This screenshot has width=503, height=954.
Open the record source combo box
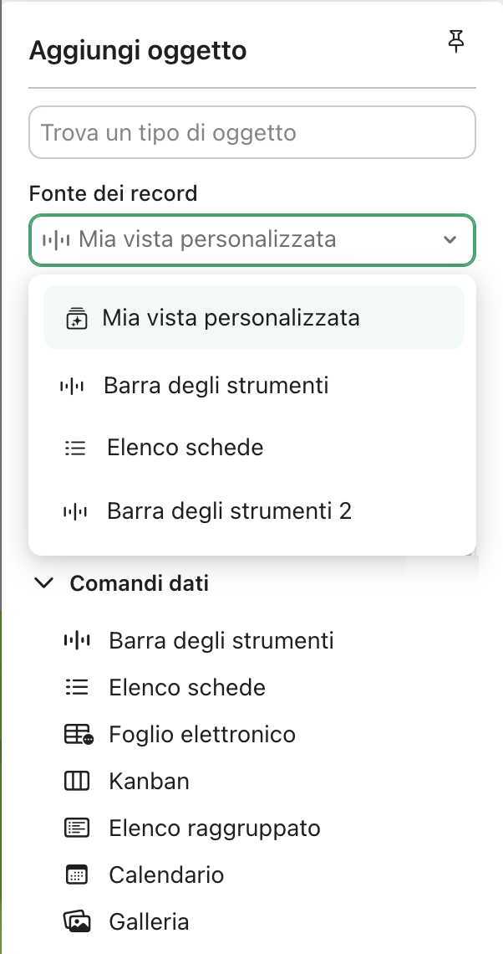[x=251, y=239]
